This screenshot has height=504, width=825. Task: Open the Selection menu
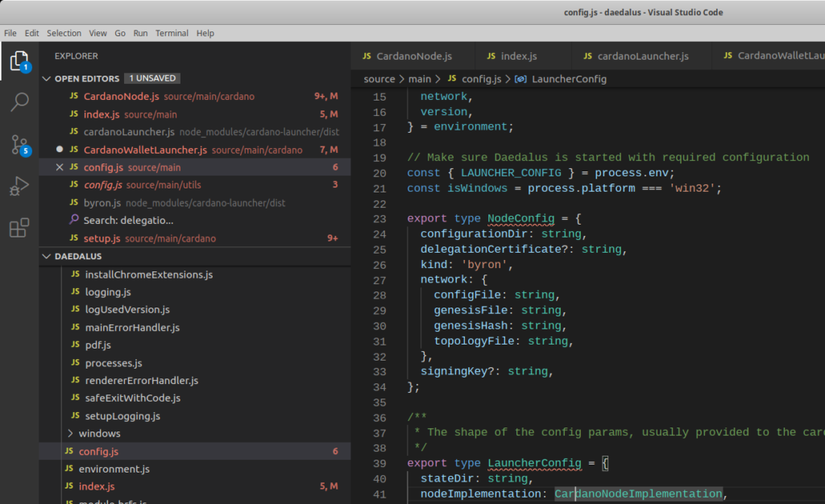(64, 32)
